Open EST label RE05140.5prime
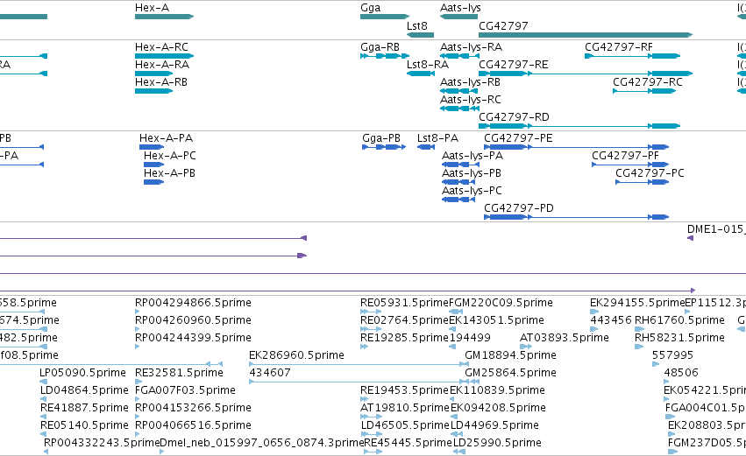 click(x=84, y=425)
